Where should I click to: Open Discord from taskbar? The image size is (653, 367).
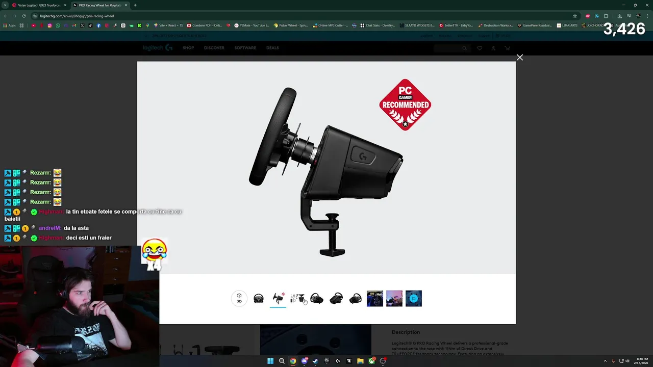click(304, 361)
